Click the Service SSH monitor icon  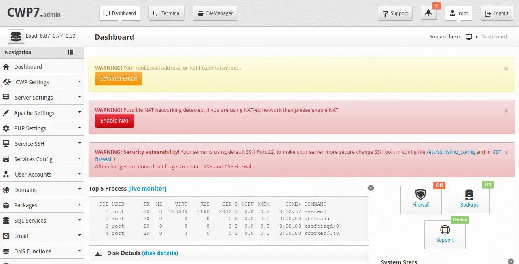coord(6,144)
